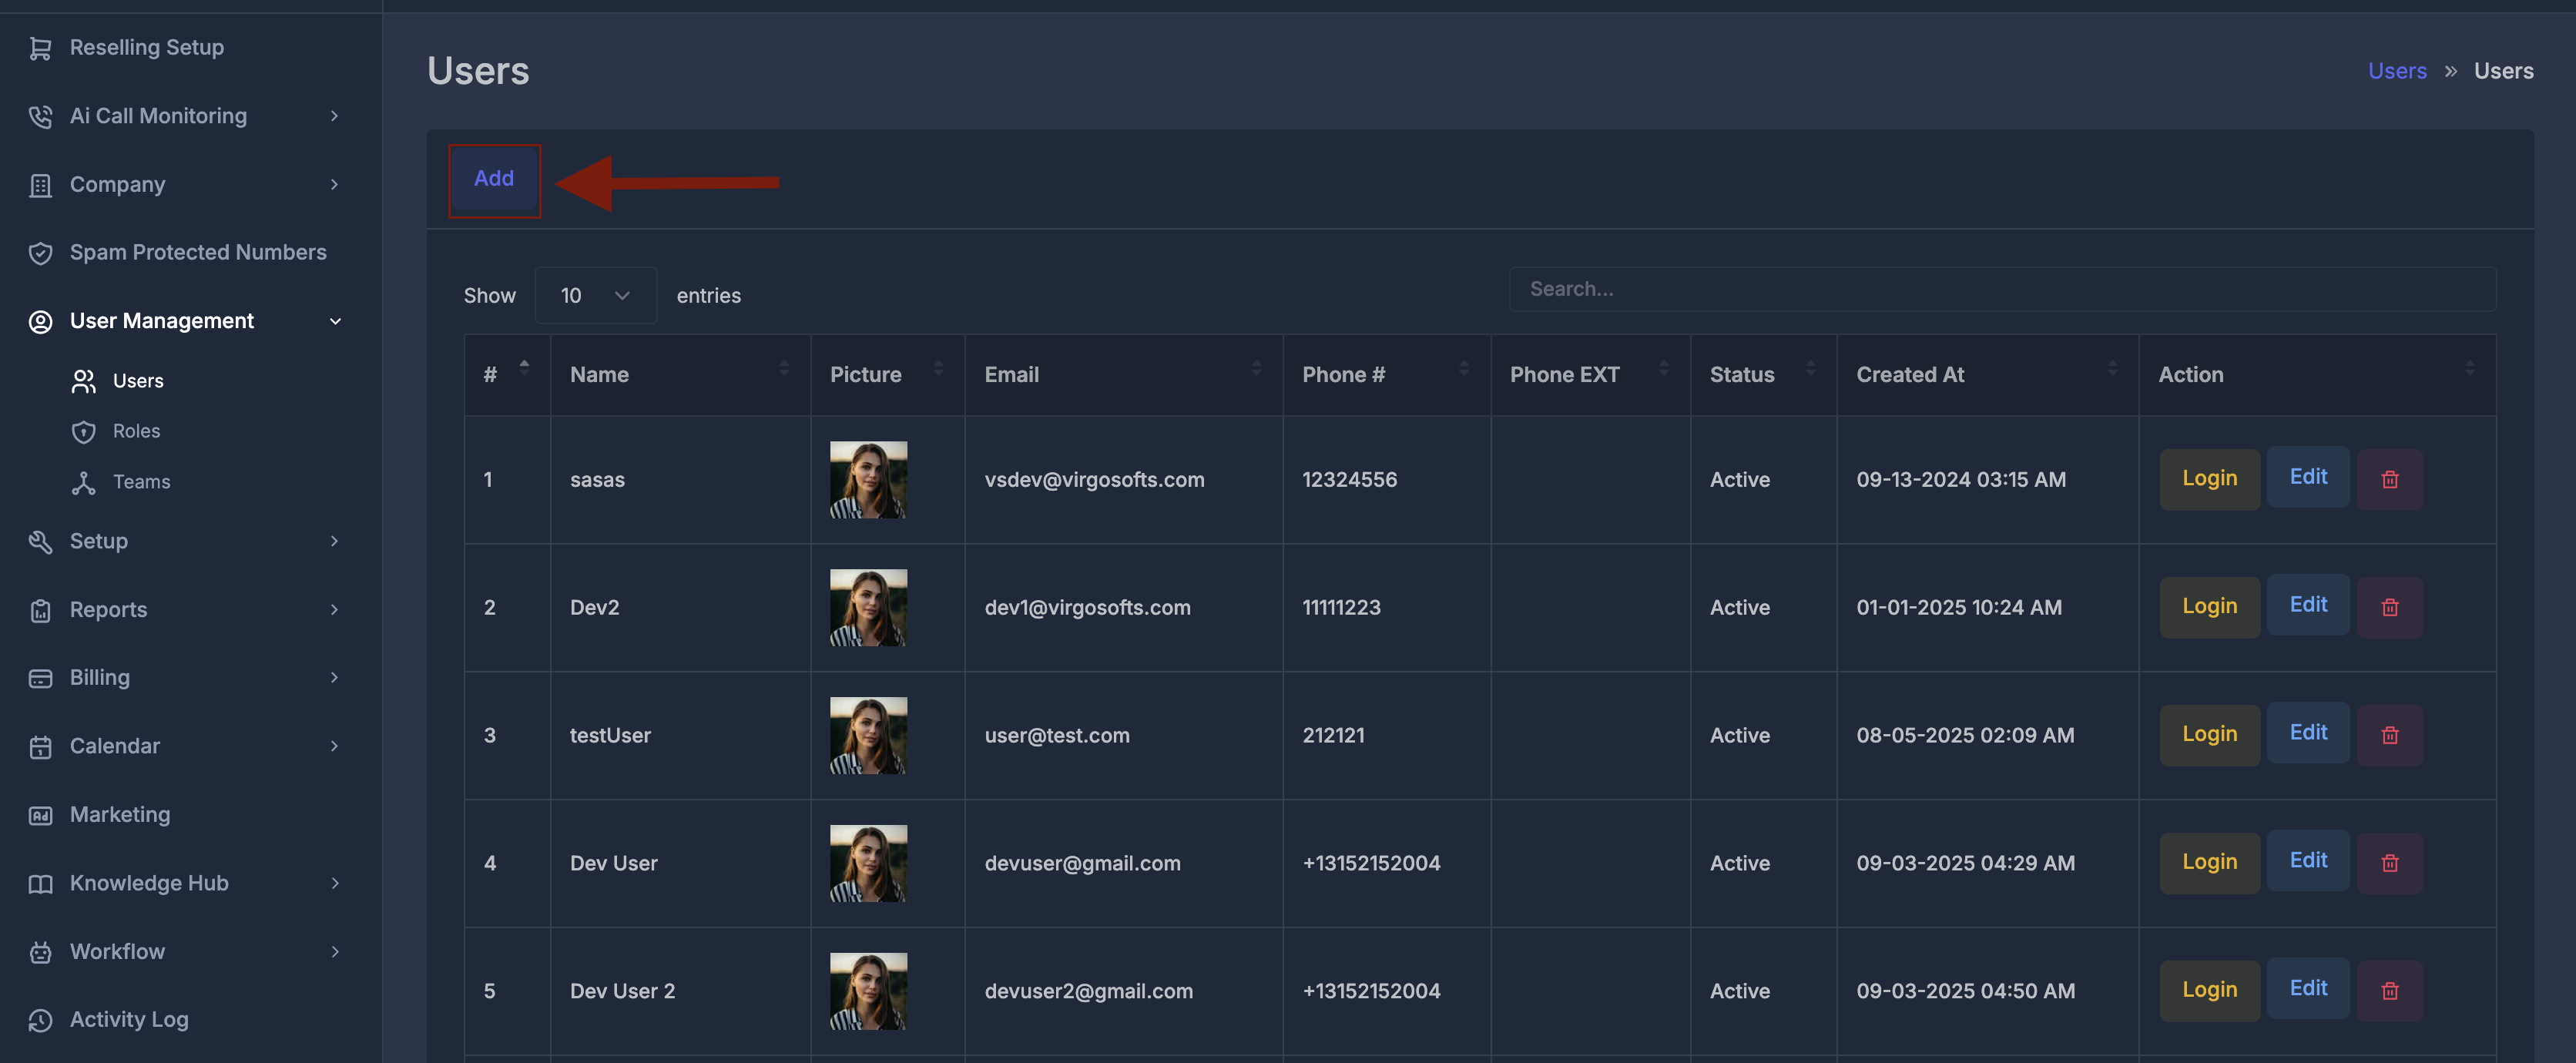
Task: Click the Company building icon
Action: [x=40, y=185]
